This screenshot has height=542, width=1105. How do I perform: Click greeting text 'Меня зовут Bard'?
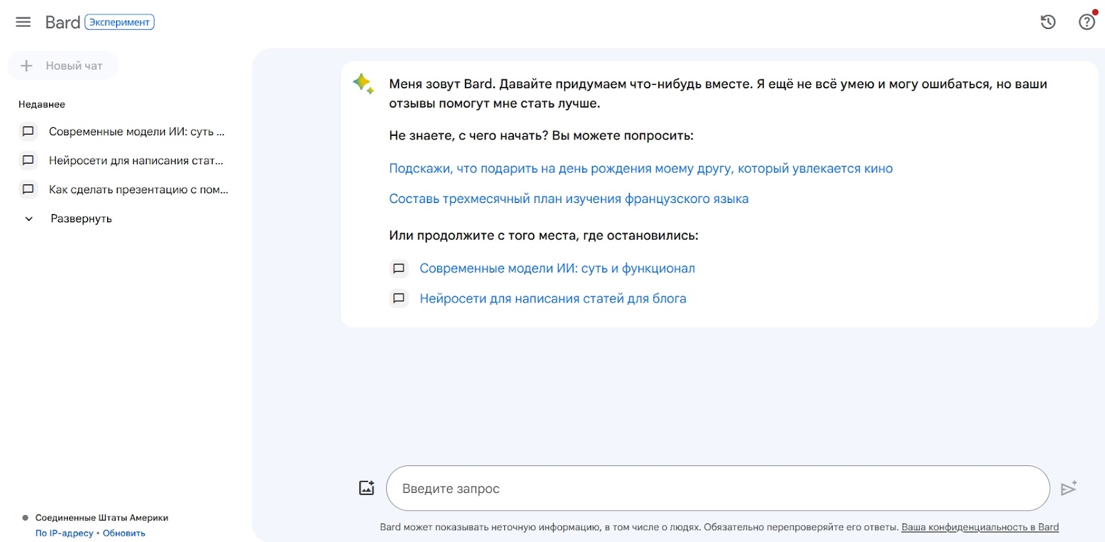[442, 84]
